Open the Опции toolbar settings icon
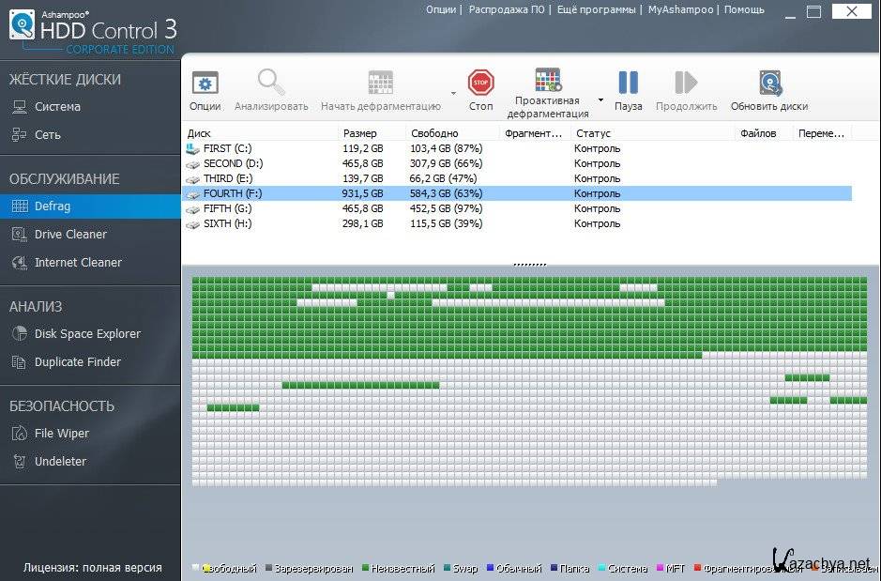 point(205,84)
